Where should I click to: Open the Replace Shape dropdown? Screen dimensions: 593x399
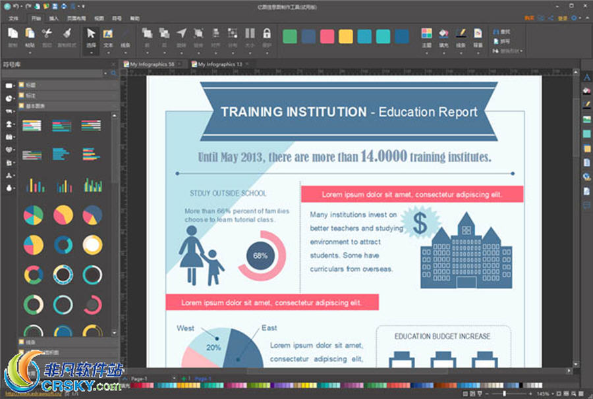coord(508,51)
